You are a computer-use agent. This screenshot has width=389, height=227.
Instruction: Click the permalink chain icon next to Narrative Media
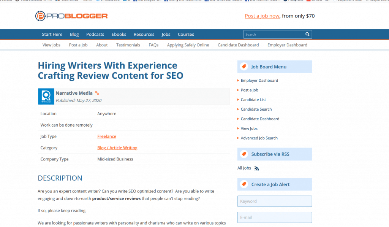[x=97, y=93]
